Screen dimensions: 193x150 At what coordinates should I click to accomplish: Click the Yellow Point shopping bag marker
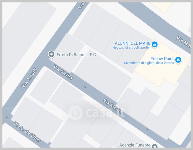[x=178, y=60]
